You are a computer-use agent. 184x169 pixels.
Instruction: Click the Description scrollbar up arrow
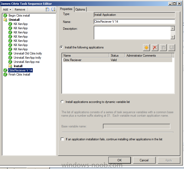coord(173,28)
